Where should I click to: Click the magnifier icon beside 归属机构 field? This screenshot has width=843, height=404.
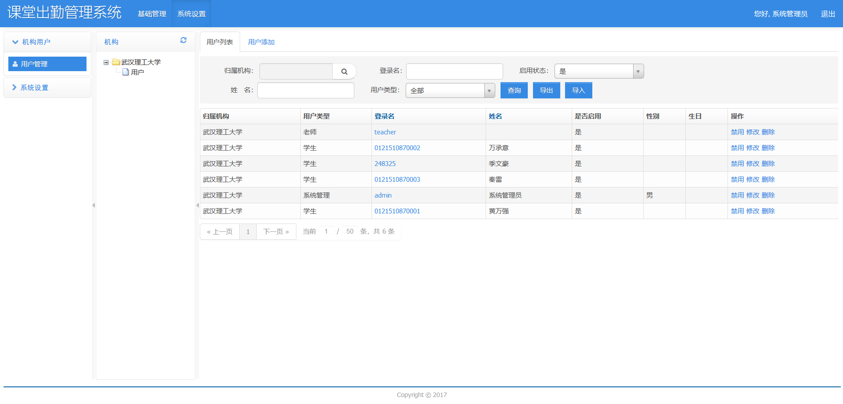point(344,72)
